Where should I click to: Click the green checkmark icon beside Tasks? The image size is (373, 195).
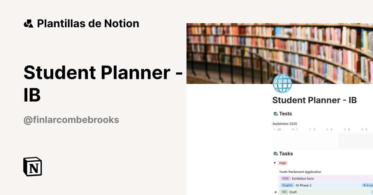tap(275, 153)
